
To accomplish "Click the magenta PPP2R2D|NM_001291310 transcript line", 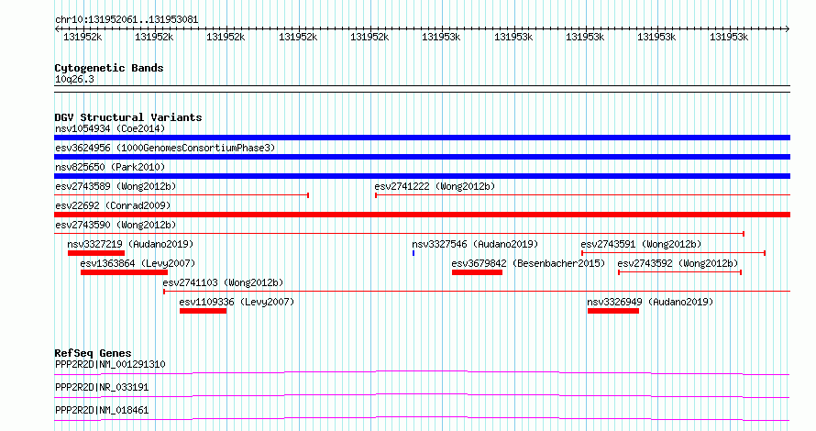I will [x=422, y=372].
